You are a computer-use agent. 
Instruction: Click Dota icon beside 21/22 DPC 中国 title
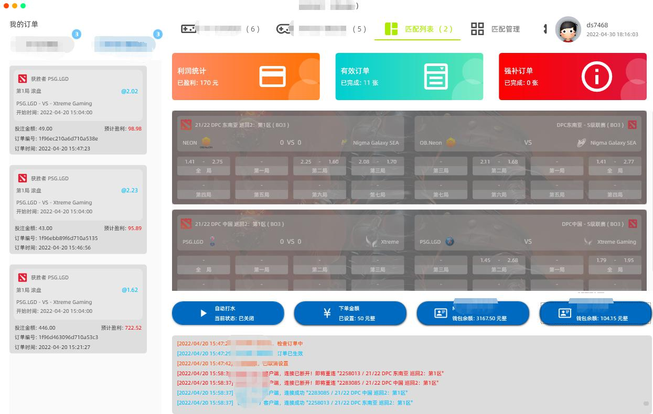tap(186, 224)
